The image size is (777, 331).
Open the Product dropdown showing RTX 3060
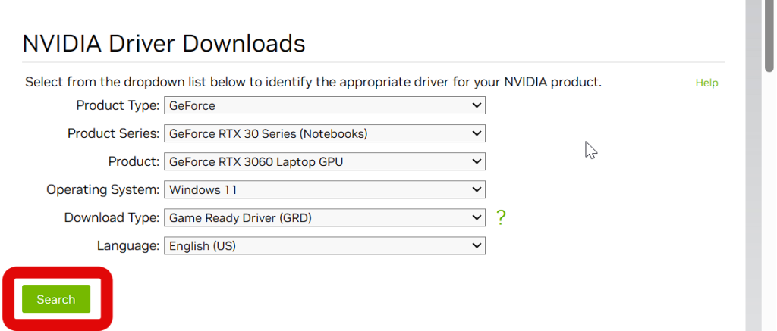324,161
